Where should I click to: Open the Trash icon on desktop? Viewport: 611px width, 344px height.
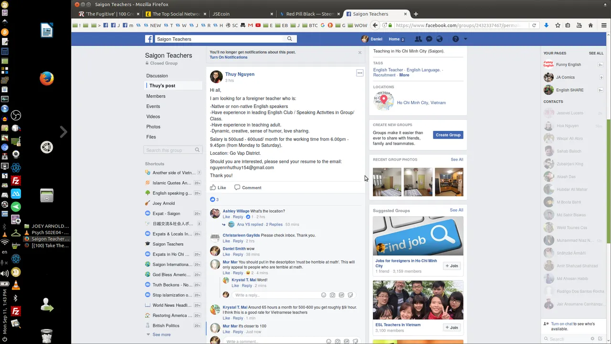pos(46,336)
